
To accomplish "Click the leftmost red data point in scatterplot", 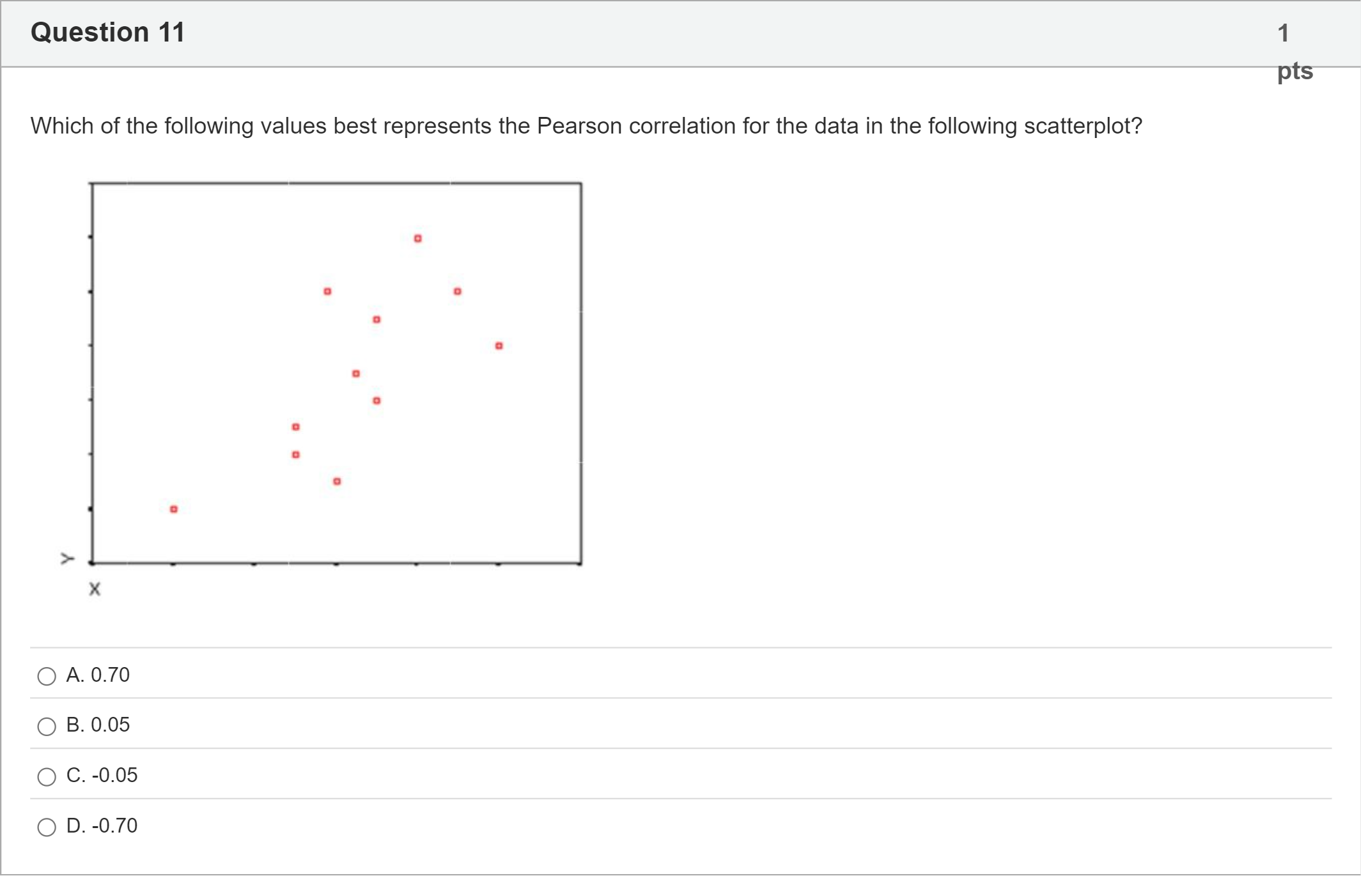I will coord(174,509).
